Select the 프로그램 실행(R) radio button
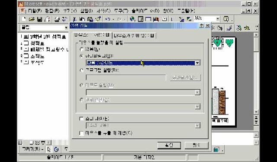The width and height of the screenshot is (277, 162). point(82,70)
